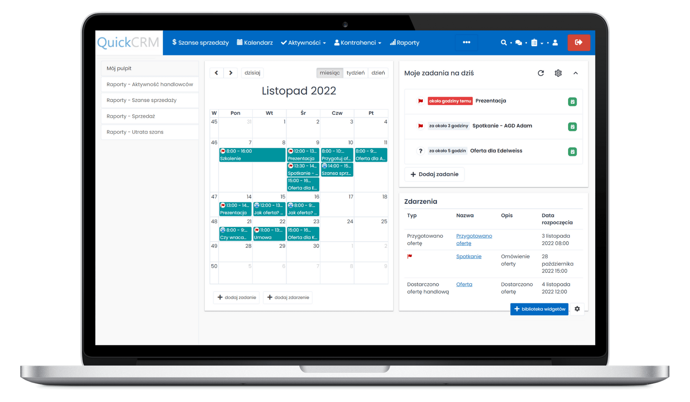Click green icon for Oferta dla Edelweiss

coord(572,152)
